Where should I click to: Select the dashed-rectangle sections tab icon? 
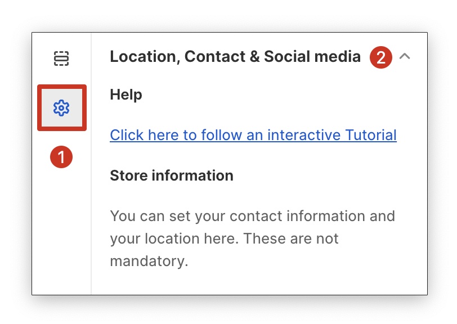pos(61,58)
